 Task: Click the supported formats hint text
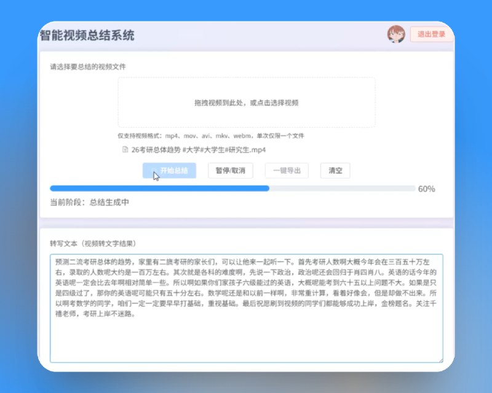tap(212, 134)
